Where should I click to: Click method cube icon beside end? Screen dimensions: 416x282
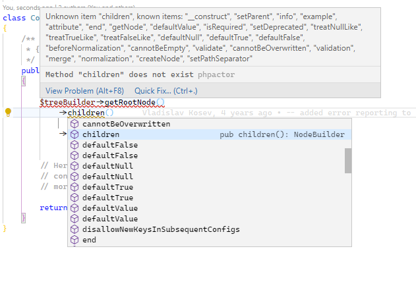point(74,240)
